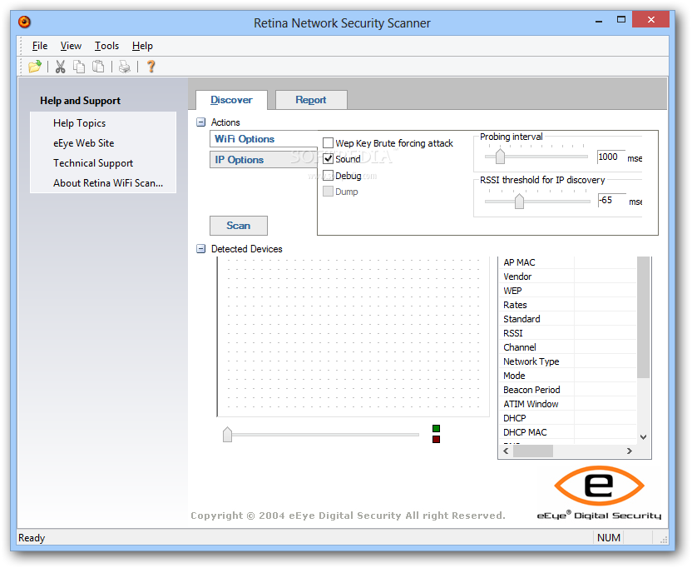Minimize the Retina window
Screen dimensions: 692x568
[599, 19]
